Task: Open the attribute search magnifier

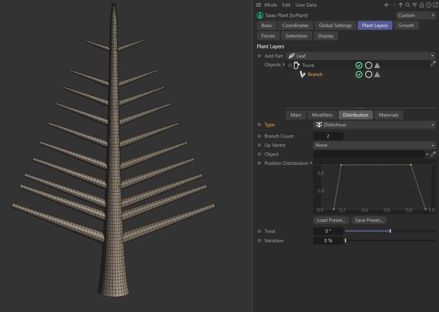Action: coord(408,5)
